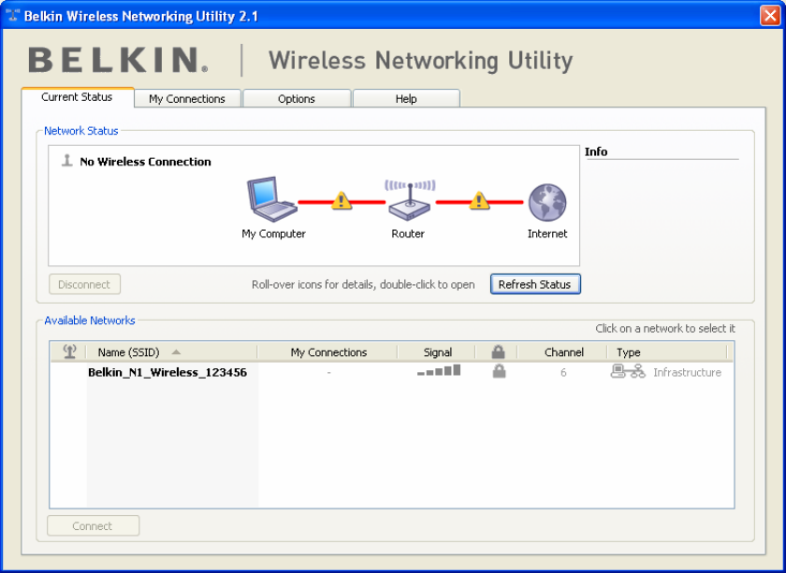786x573 pixels.
Task: Click the padlock icon in Belkin_N1 row
Action: 499,371
